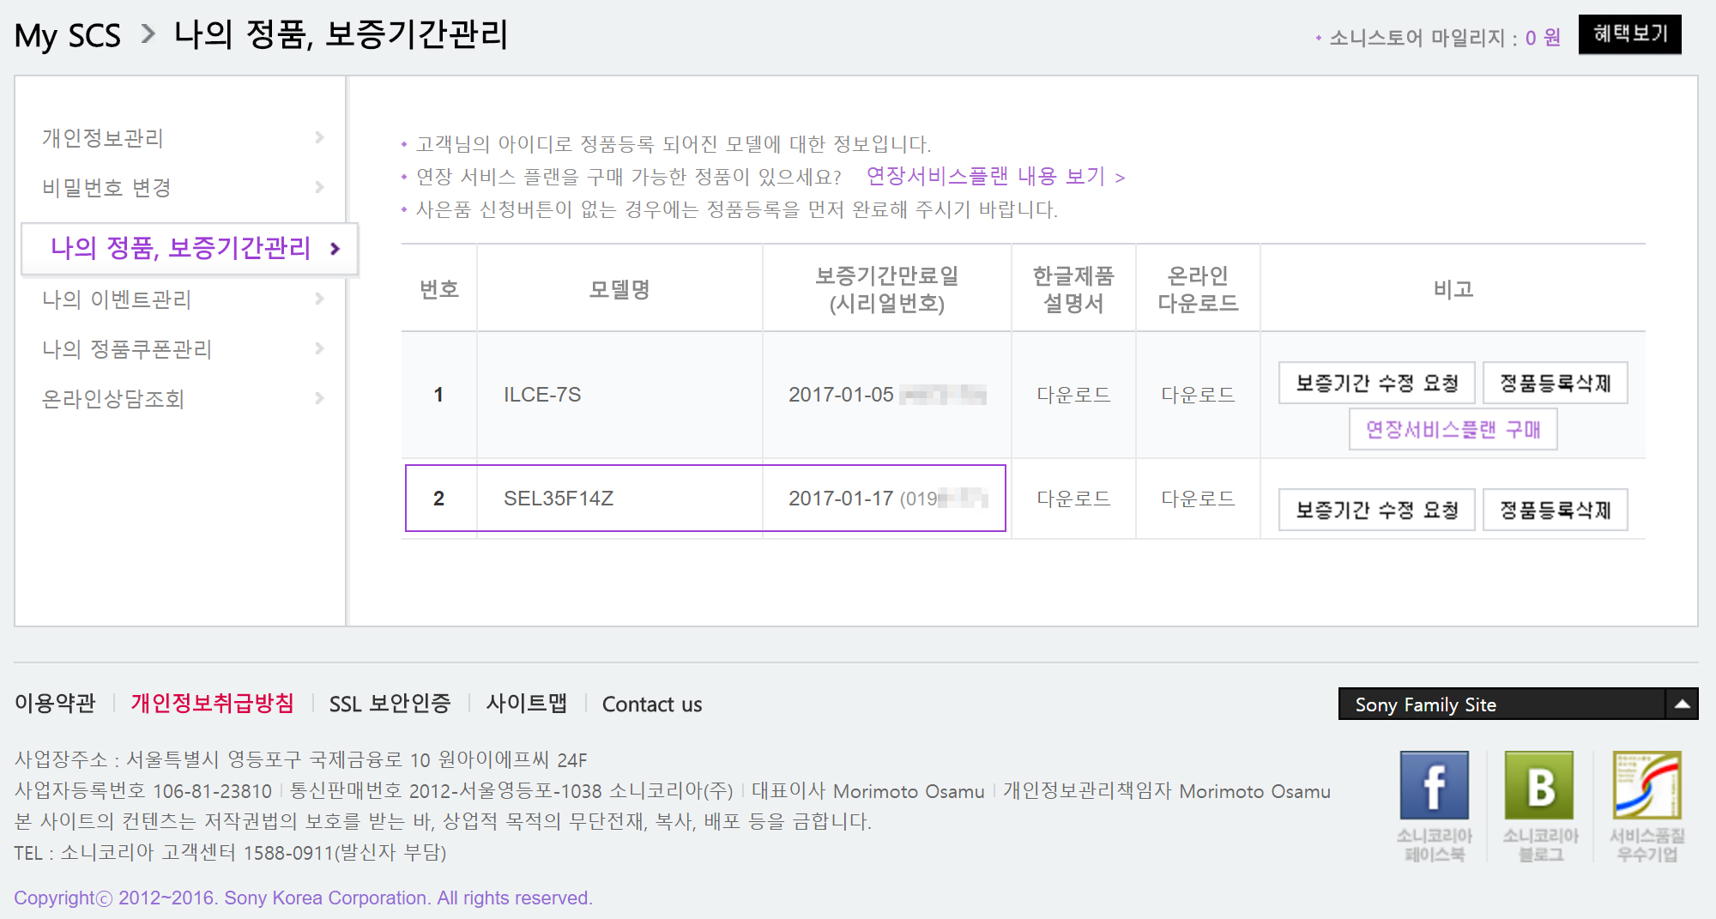This screenshot has width=1716, height=919.
Task: Request warranty period edit for SEL35F14Z
Action: [1376, 510]
